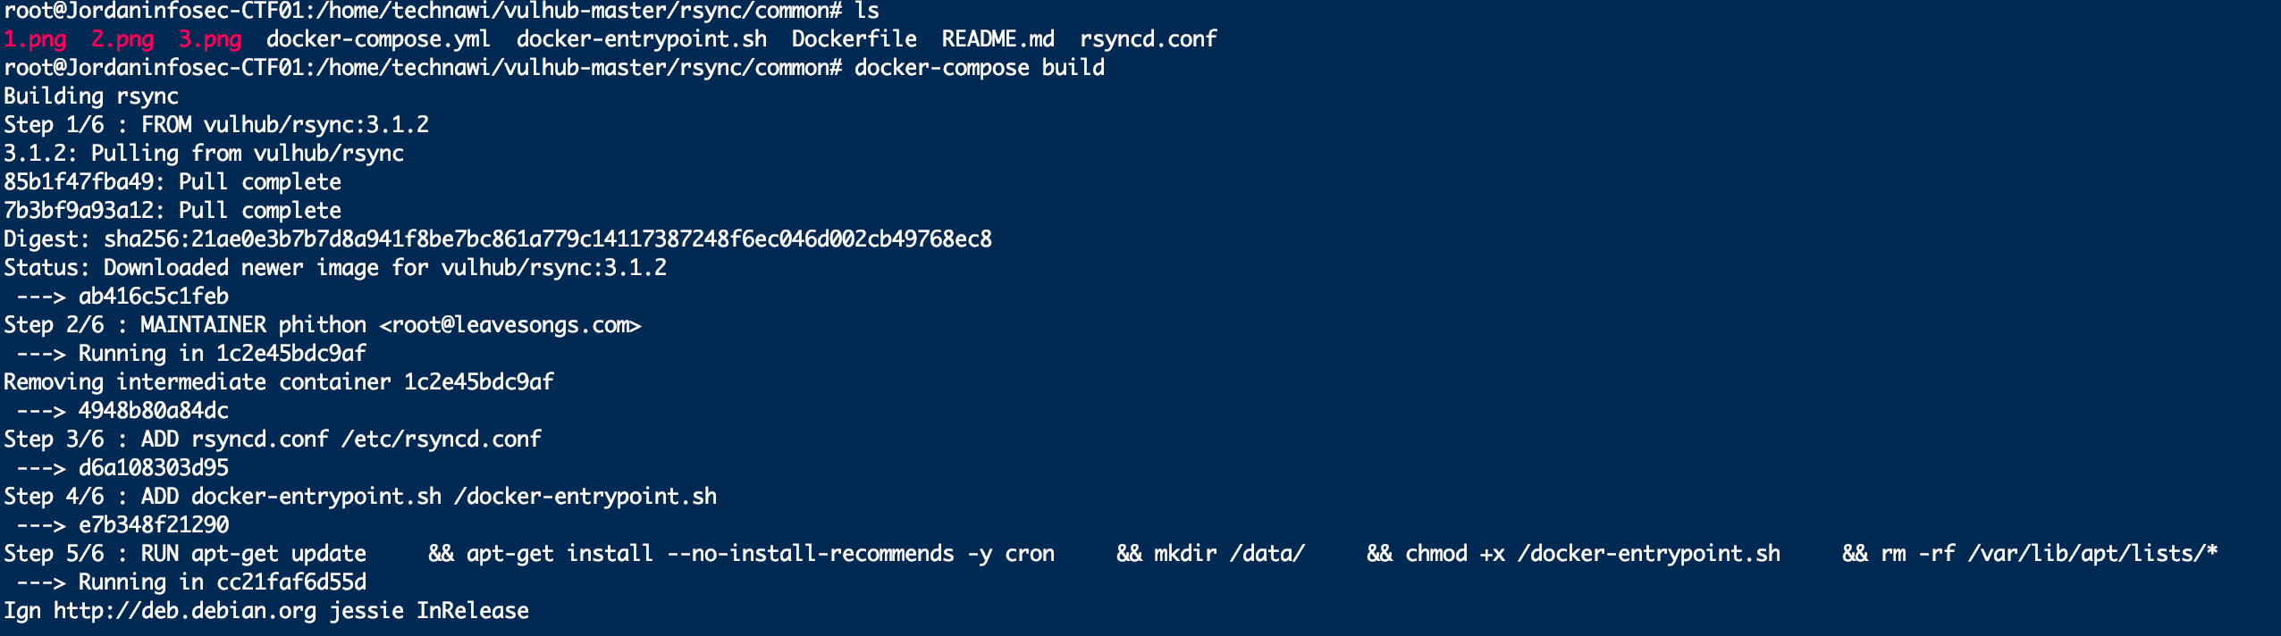
Task: Click the Status: Downloaded newer image line
Action: pos(335,268)
